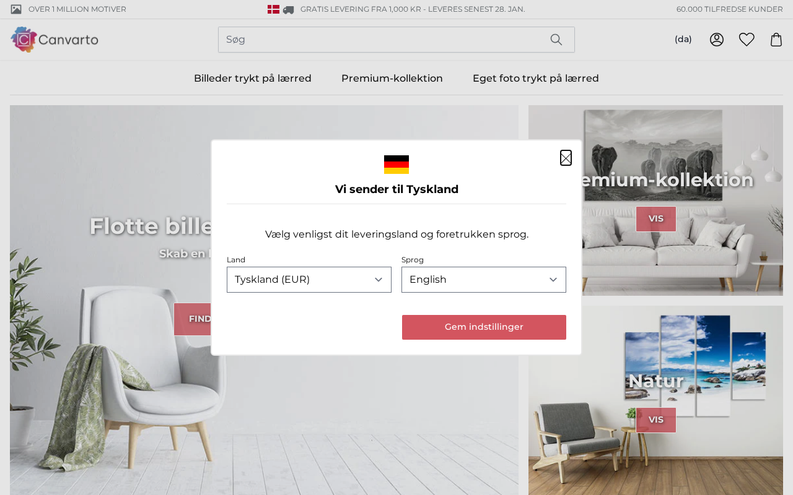Screen dimensions: 793x495
Task: Click the Danish flag icon
Action: [x=273, y=9]
